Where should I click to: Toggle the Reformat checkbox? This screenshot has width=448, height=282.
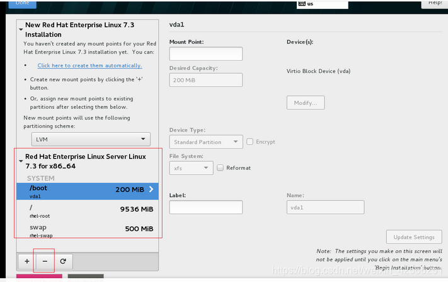220,168
